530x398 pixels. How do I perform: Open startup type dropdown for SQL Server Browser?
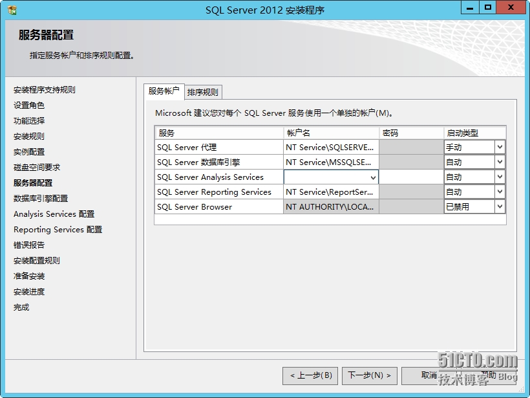point(500,207)
